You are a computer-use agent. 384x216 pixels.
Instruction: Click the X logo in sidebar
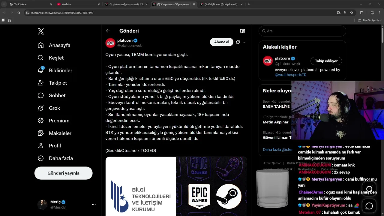click(41, 31)
